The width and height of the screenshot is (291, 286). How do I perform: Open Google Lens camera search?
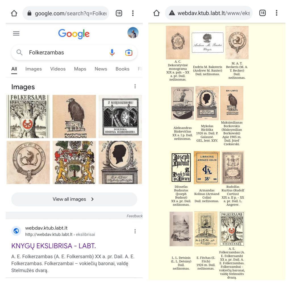pyautogui.click(x=129, y=52)
